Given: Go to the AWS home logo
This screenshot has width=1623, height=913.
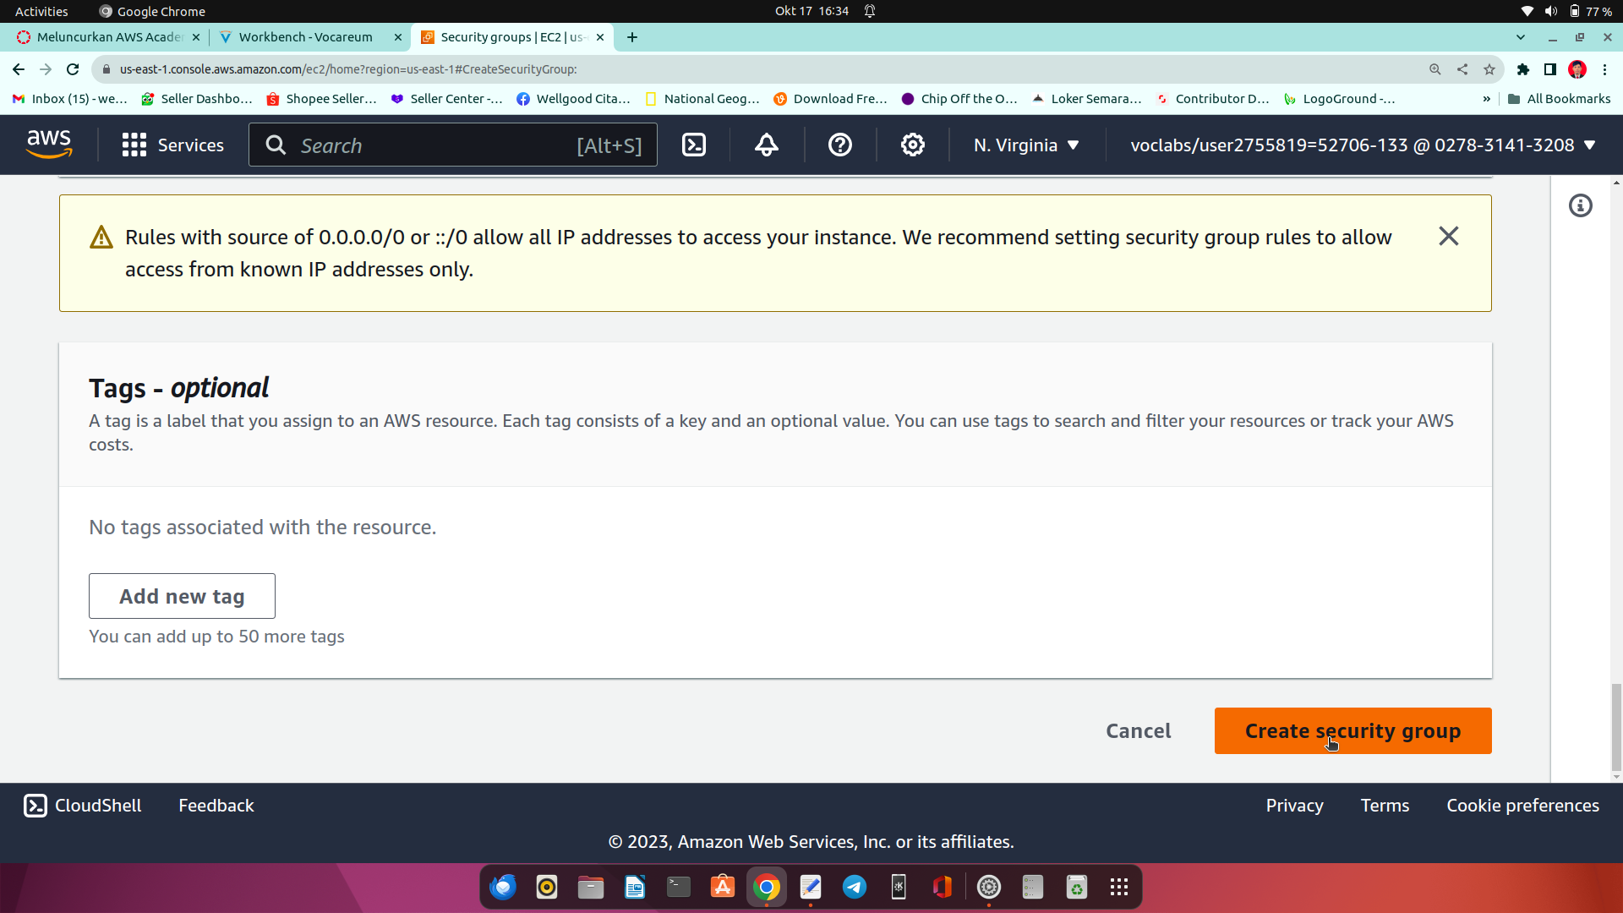Looking at the screenshot, I should (x=49, y=145).
